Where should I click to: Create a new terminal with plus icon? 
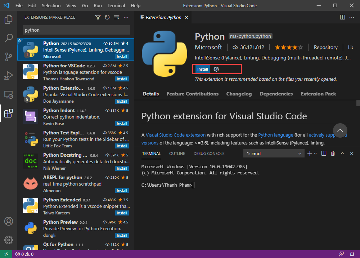tap(310, 154)
